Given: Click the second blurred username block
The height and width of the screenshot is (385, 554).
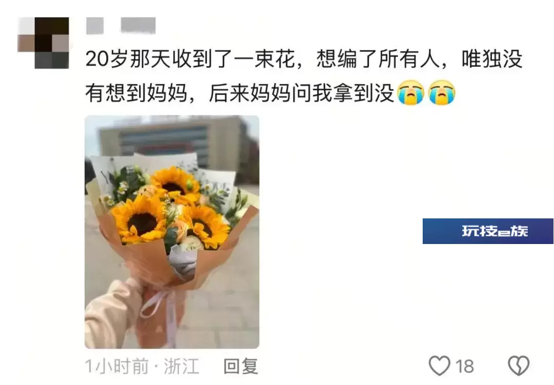Looking at the screenshot, I should pos(138,26).
